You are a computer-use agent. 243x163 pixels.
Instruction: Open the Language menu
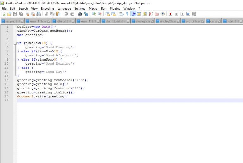point(64,8)
